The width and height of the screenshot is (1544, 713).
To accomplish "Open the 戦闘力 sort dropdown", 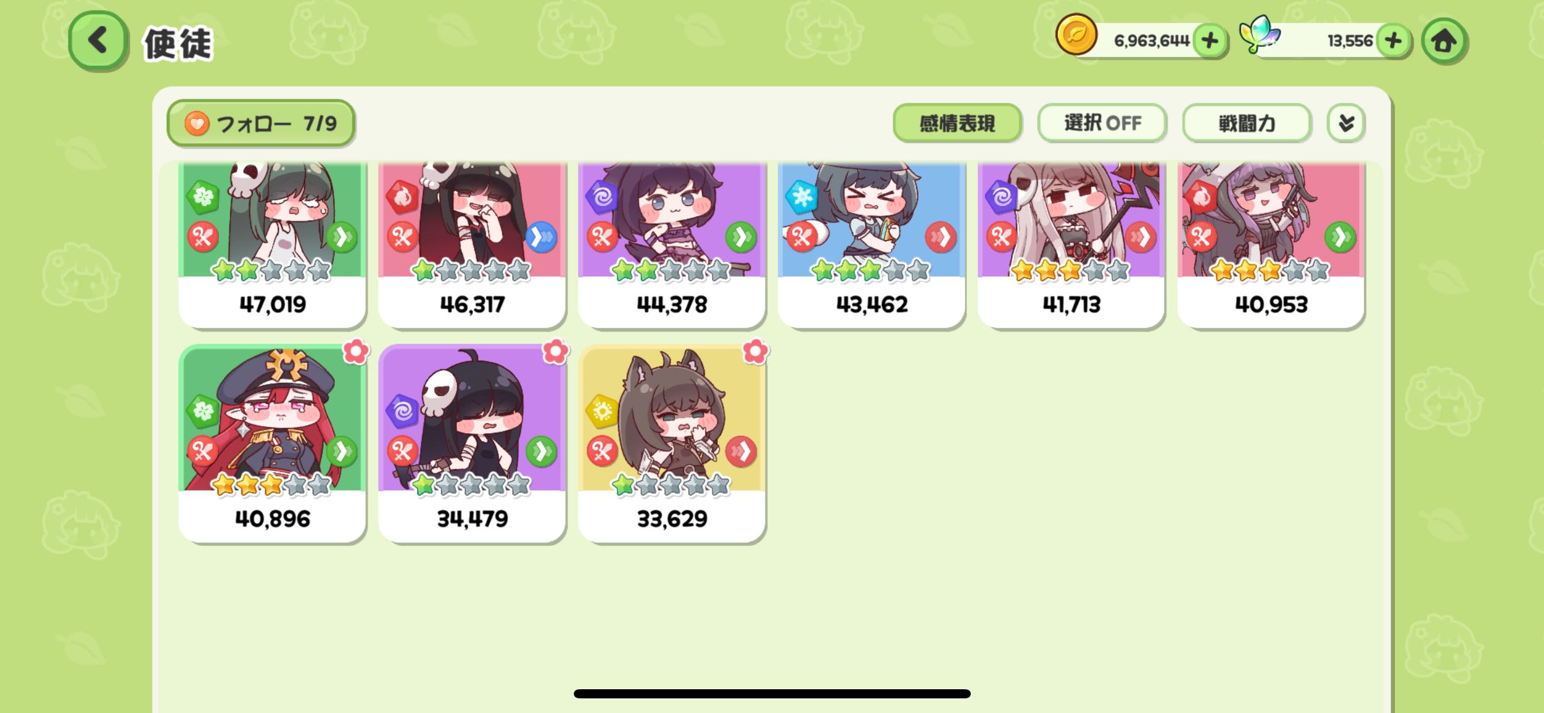I will pyautogui.click(x=1246, y=123).
